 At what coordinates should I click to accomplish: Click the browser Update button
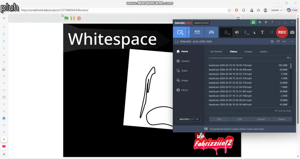coord(277,10)
